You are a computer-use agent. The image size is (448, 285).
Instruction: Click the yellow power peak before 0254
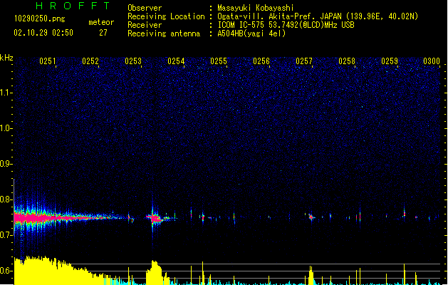(x=155, y=272)
